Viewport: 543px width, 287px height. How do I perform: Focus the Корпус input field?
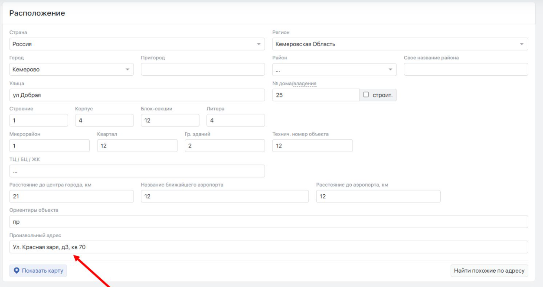(x=104, y=120)
